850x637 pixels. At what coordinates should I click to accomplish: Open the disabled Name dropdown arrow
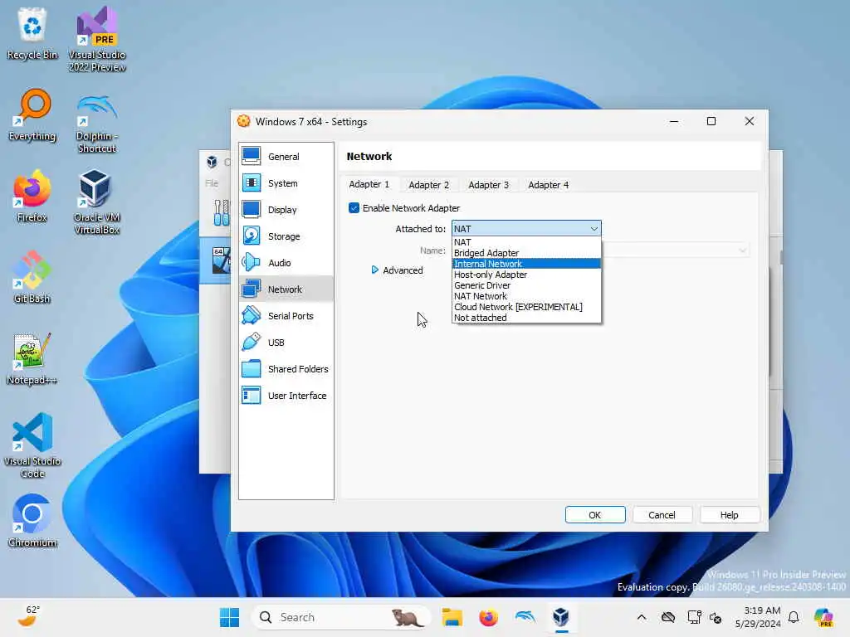[742, 250]
